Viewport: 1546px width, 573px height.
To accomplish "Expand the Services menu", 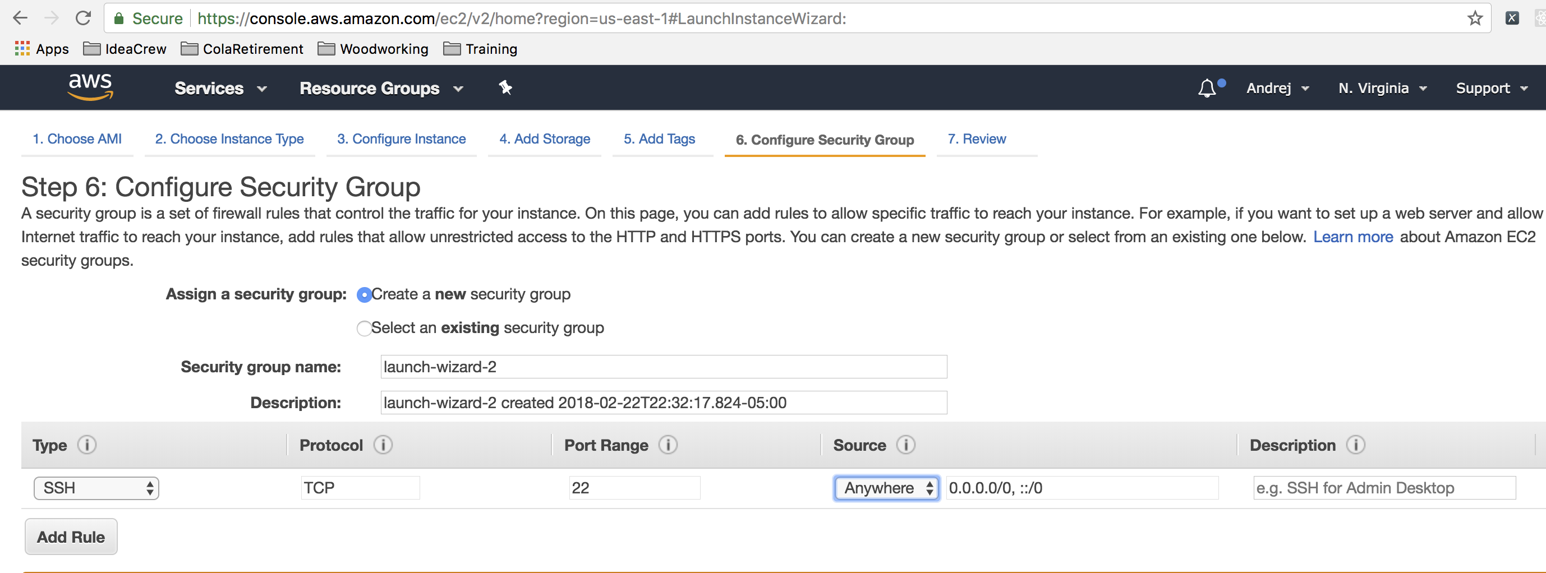I will [220, 88].
